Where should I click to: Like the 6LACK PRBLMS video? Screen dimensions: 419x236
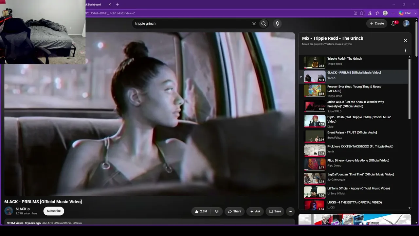tap(201, 211)
